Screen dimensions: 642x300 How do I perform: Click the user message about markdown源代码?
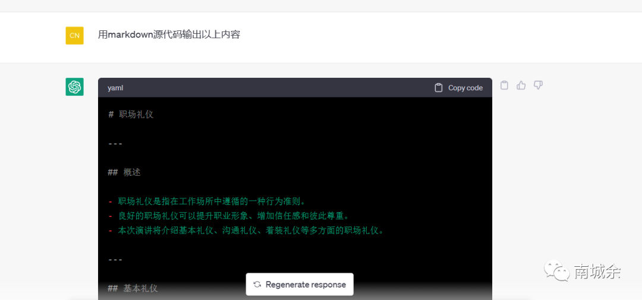[x=169, y=34]
